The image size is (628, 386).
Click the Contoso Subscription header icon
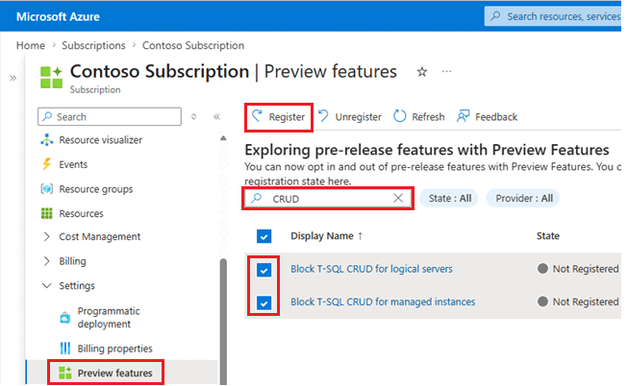(51, 78)
